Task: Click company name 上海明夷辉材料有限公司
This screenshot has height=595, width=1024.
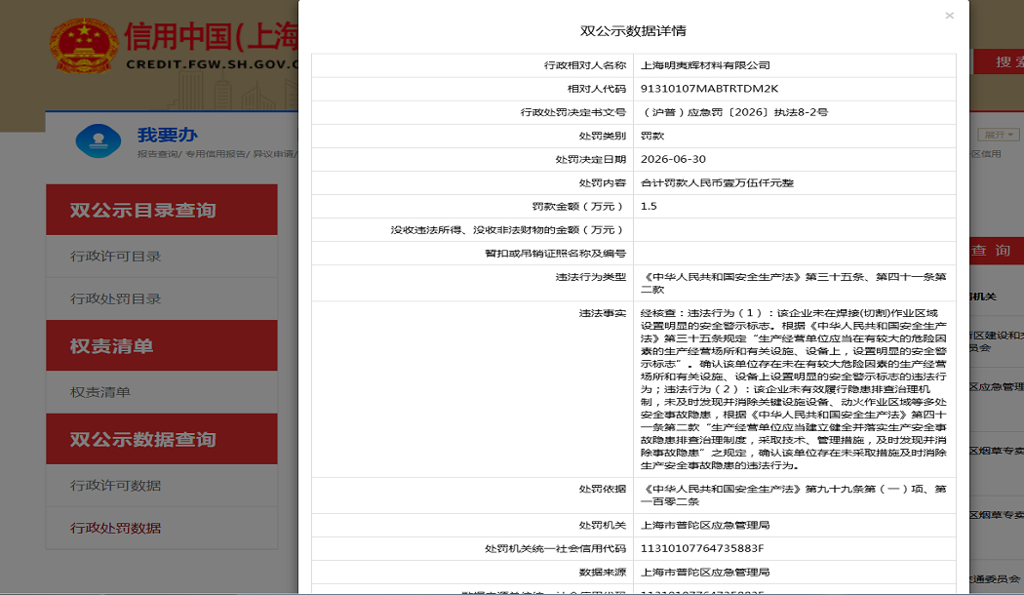Action: pyautogui.click(x=705, y=65)
